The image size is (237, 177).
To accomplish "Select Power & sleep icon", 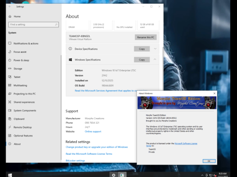I will [x=10, y=60].
